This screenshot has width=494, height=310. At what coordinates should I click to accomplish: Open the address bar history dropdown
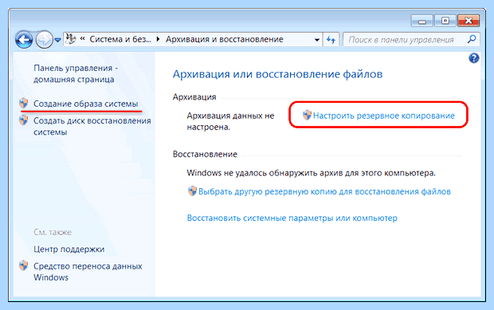tap(317, 40)
